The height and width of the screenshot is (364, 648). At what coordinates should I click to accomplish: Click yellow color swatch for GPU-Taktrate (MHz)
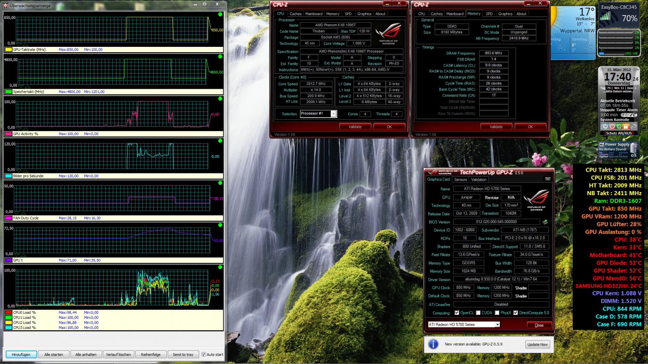pyautogui.click(x=8, y=50)
